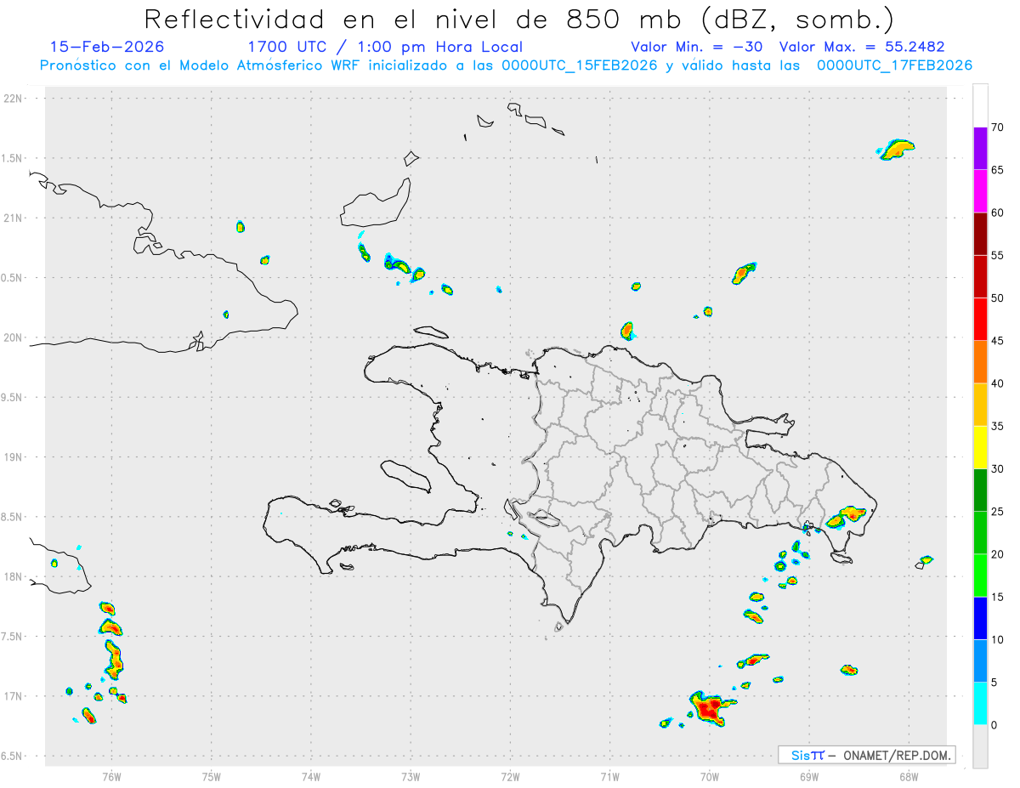The image size is (1020, 788).
Task: Select the yellow 30–35 dBZ colorbar segment
Action: pyautogui.click(x=980, y=447)
